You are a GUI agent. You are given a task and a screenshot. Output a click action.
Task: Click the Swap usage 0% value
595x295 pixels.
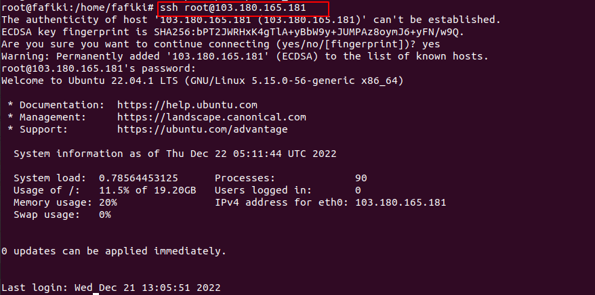105,214
